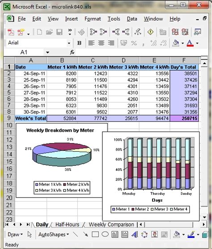Image resolution: width=212 pixels, height=249 pixels.
Task: Click first sheet tab navigation arrow
Action: (7, 224)
